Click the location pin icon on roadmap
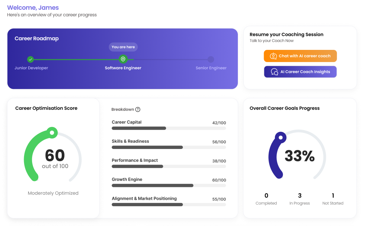Screen dimensions: 368x226 pos(123,59)
